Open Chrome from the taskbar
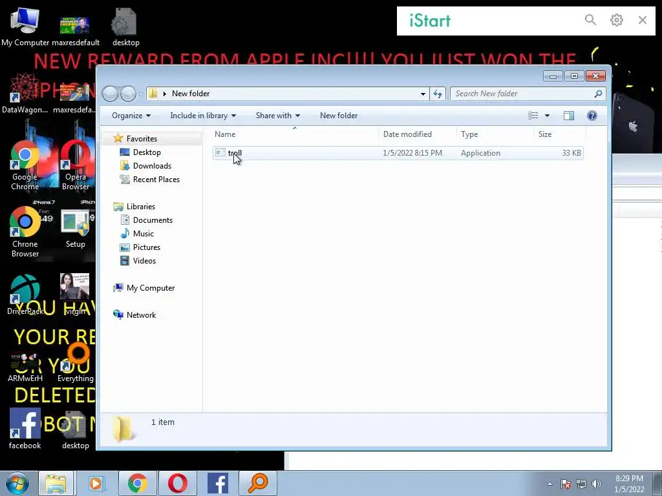 click(138, 483)
